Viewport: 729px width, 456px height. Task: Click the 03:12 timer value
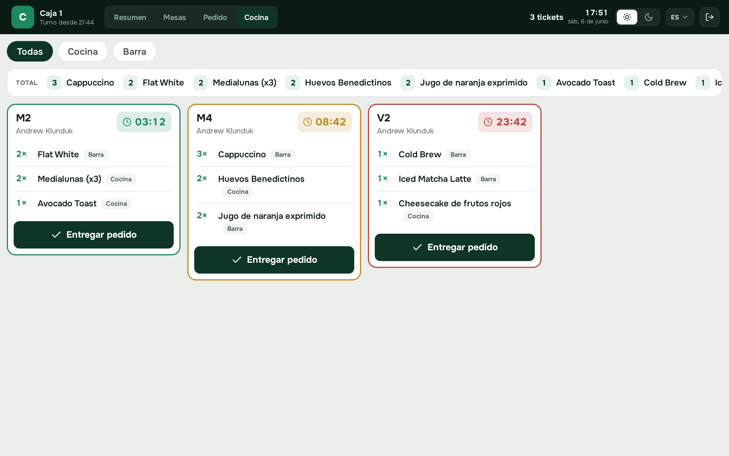pyautogui.click(x=150, y=122)
